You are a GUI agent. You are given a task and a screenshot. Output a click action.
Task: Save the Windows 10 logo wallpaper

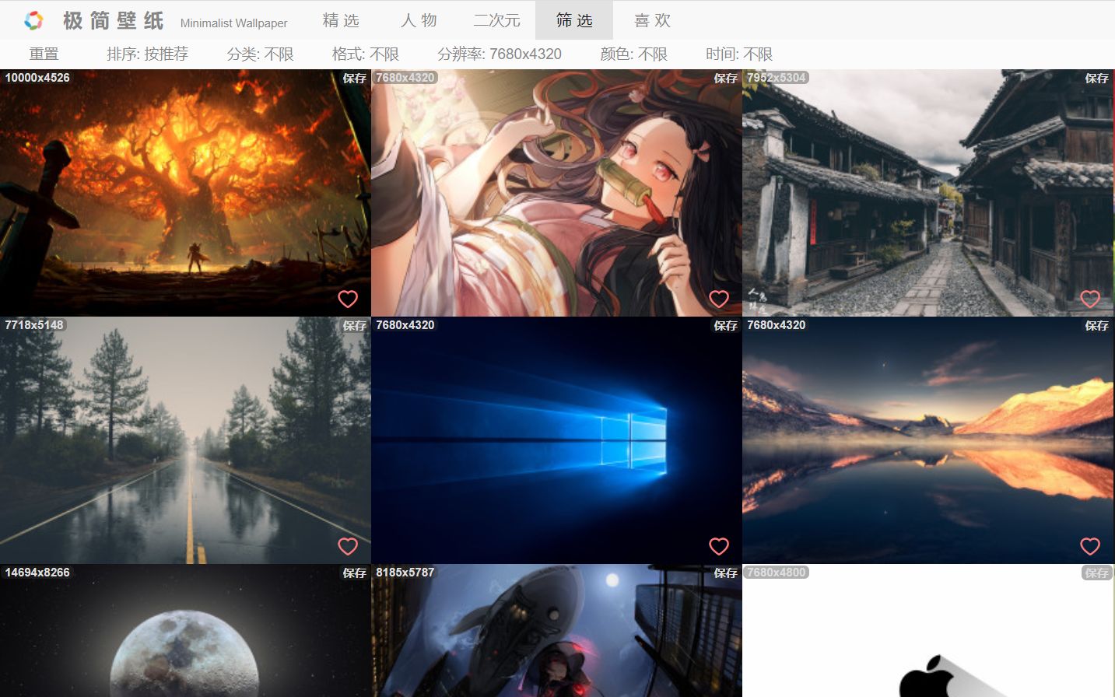coord(726,325)
